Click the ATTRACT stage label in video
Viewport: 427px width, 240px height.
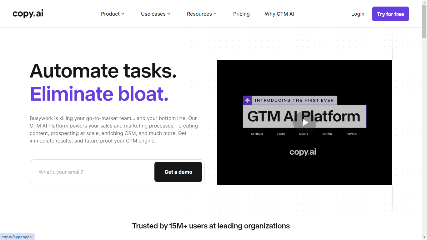click(257, 134)
